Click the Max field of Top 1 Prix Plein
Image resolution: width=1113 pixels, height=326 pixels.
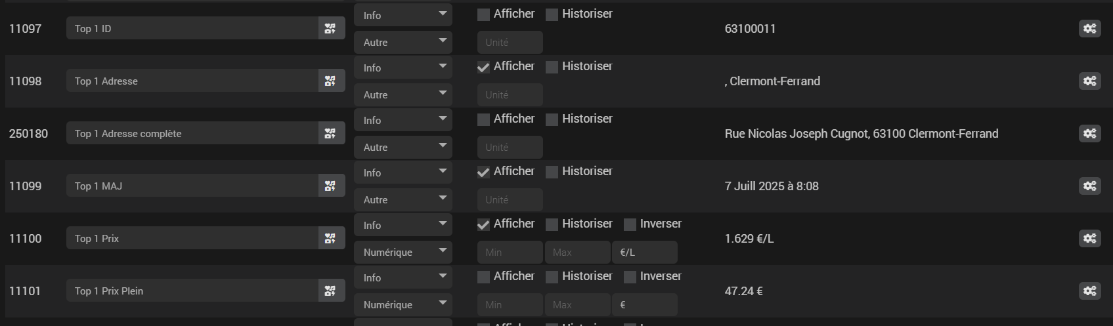coord(577,304)
